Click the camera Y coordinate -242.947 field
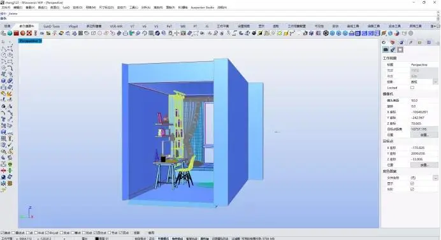This screenshot has width=441, height=240. pyautogui.click(x=424, y=118)
